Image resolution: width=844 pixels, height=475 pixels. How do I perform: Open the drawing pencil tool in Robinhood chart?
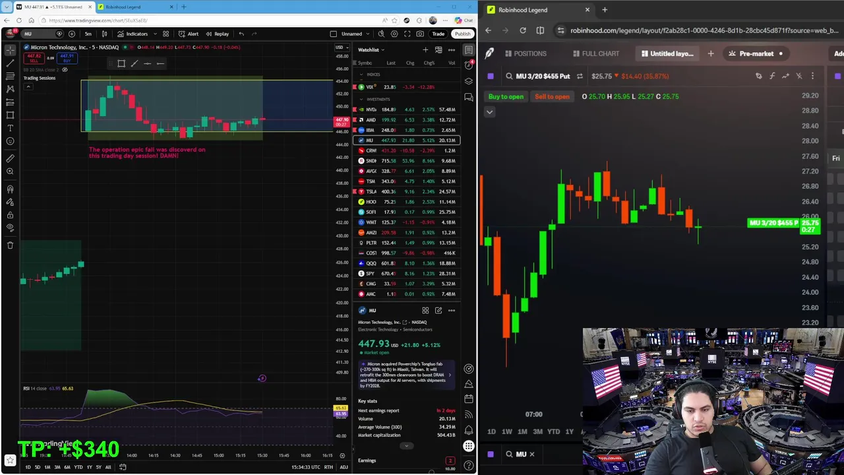click(x=759, y=76)
